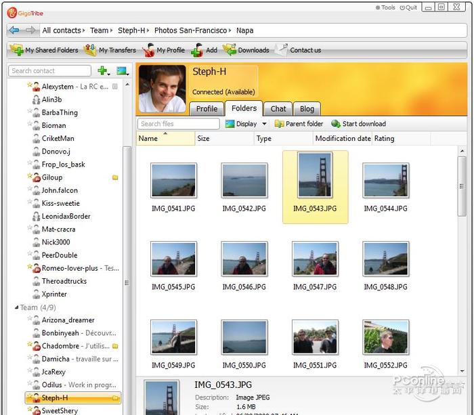
Task: Open the Display dropdown arrow
Action: [x=265, y=124]
